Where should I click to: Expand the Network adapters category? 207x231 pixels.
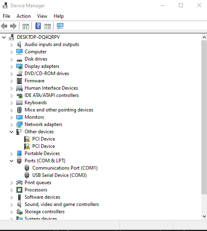[x=11, y=125]
